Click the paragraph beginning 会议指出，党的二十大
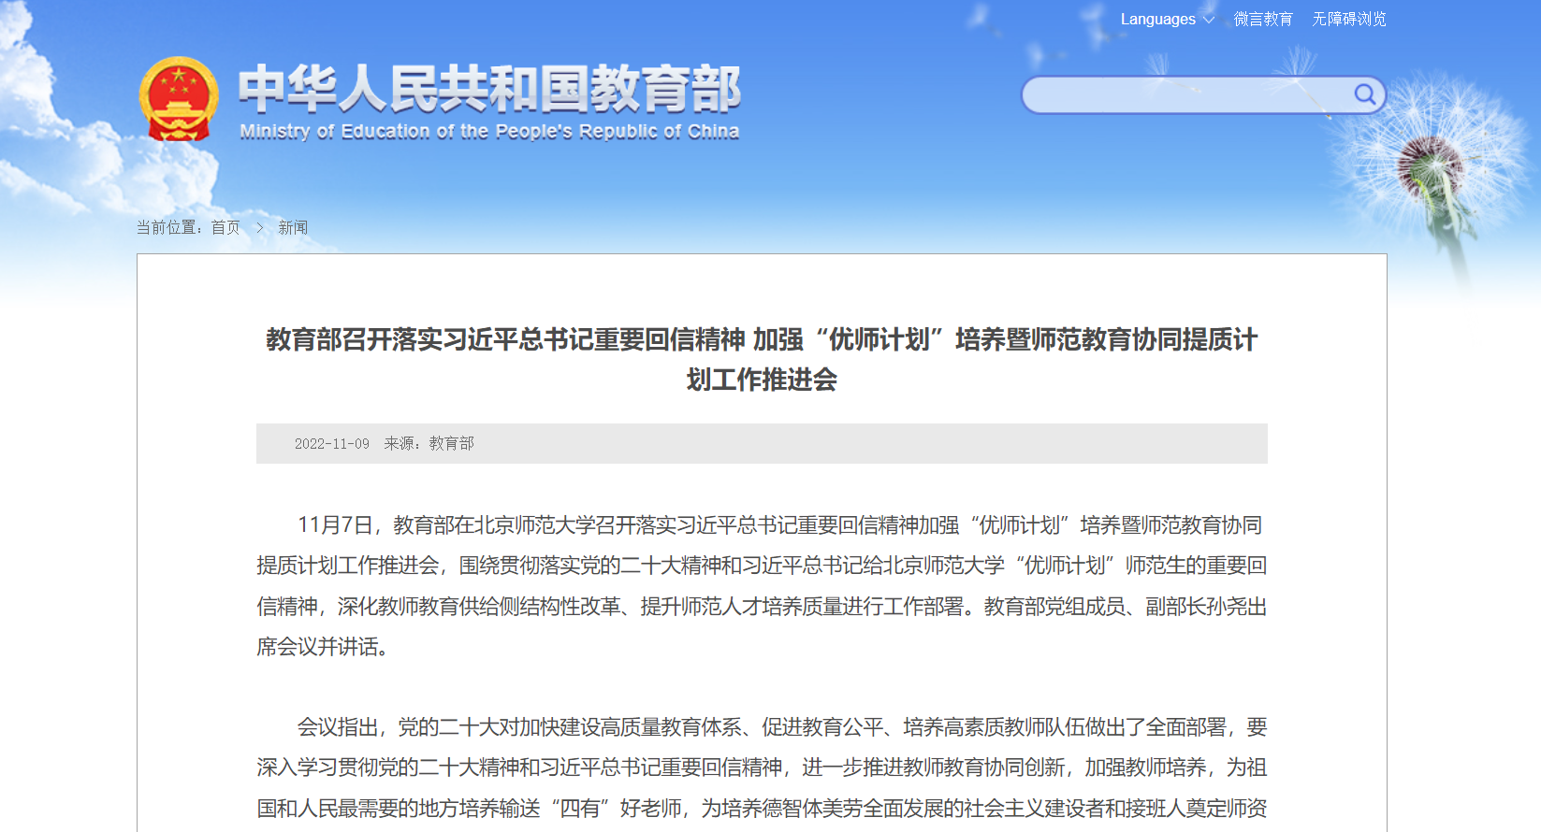The image size is (1541, 832). [x=762, y=767]
